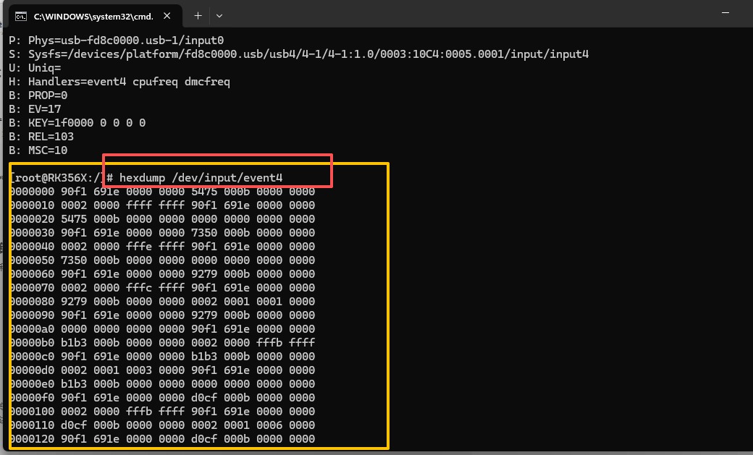
Task: Open a new terminal tab
Action: pos(198,16)
